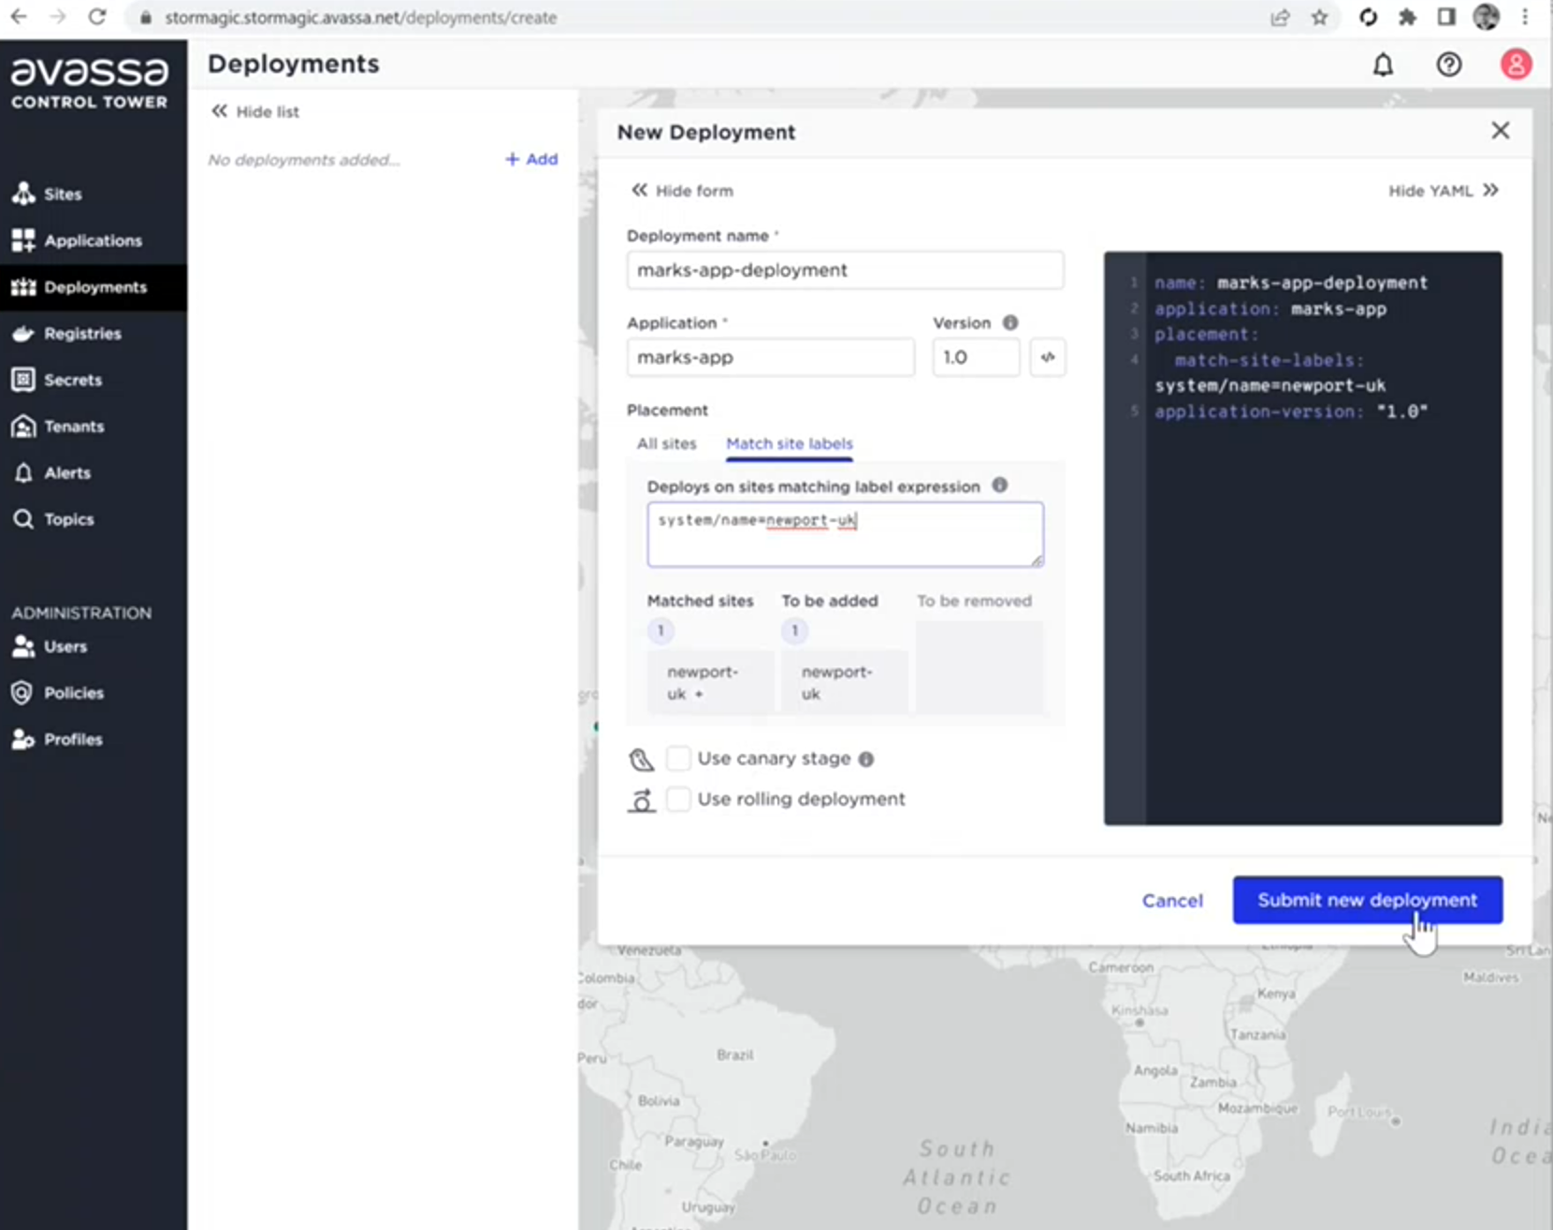Click Matched sites count badge
The image size is (1553, 1230).
coord(660,630)
